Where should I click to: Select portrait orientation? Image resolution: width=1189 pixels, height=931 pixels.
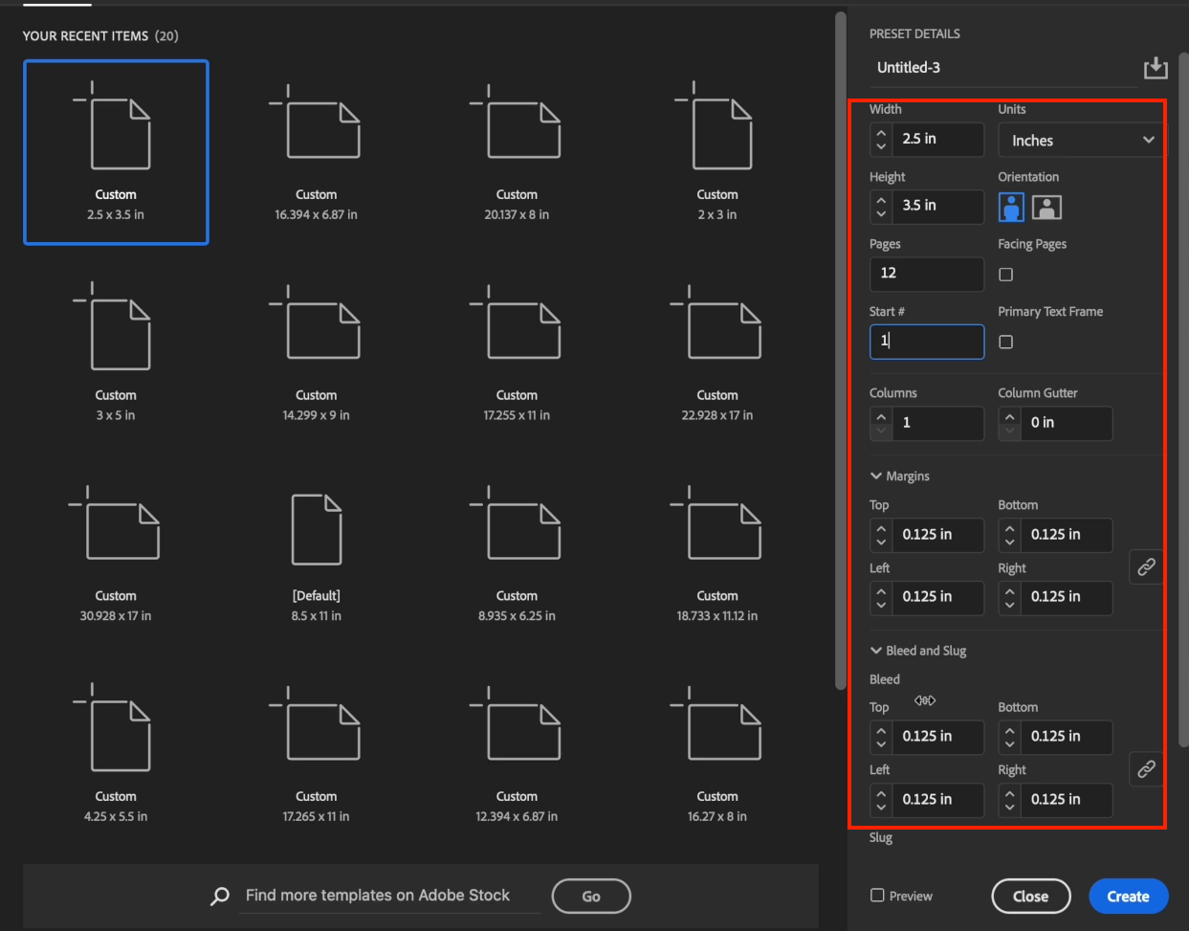(x=1011, y=207)
